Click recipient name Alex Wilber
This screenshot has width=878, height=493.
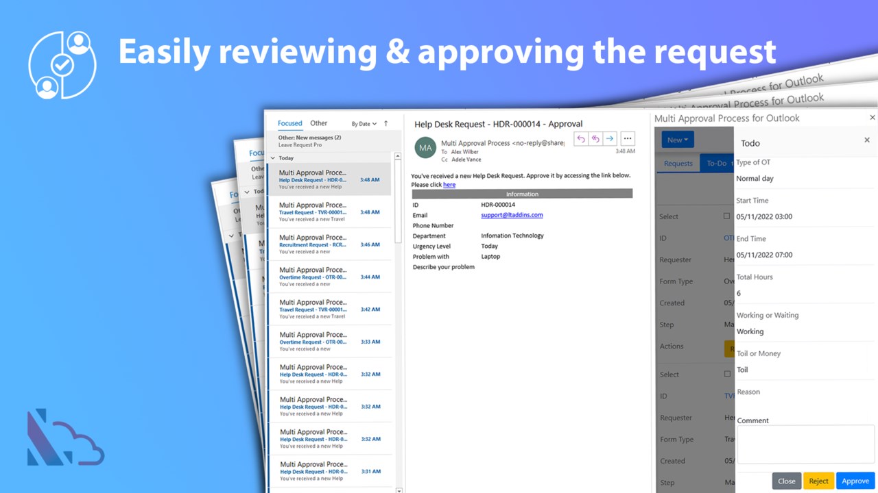(465, 151)
